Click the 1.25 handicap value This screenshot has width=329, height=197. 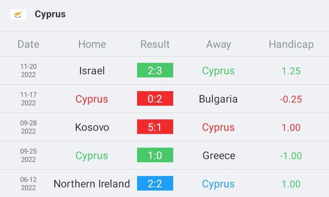(291, 71)
